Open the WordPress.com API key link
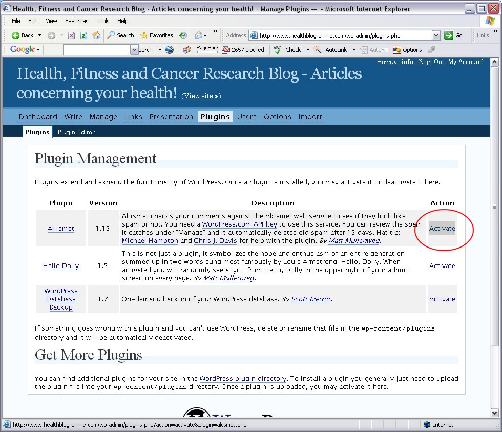Image resolution: width=502 pixels, height=432 pixels. point(240,224)
